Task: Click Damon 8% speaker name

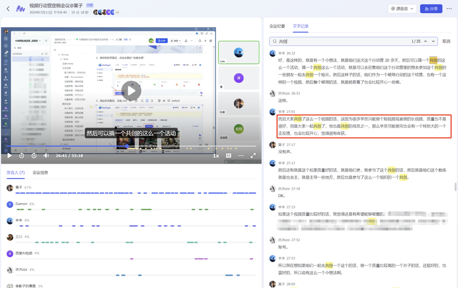Action: click(x=25, y=204)
